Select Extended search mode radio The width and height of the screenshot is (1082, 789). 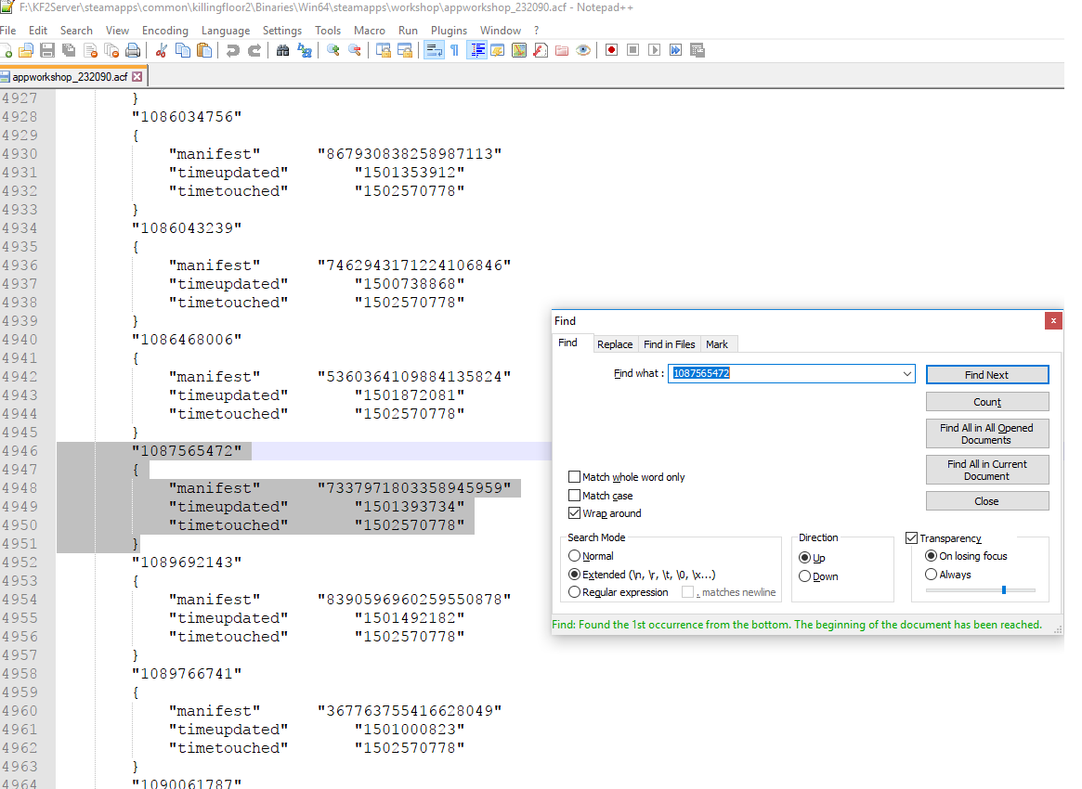pos(574,575)
